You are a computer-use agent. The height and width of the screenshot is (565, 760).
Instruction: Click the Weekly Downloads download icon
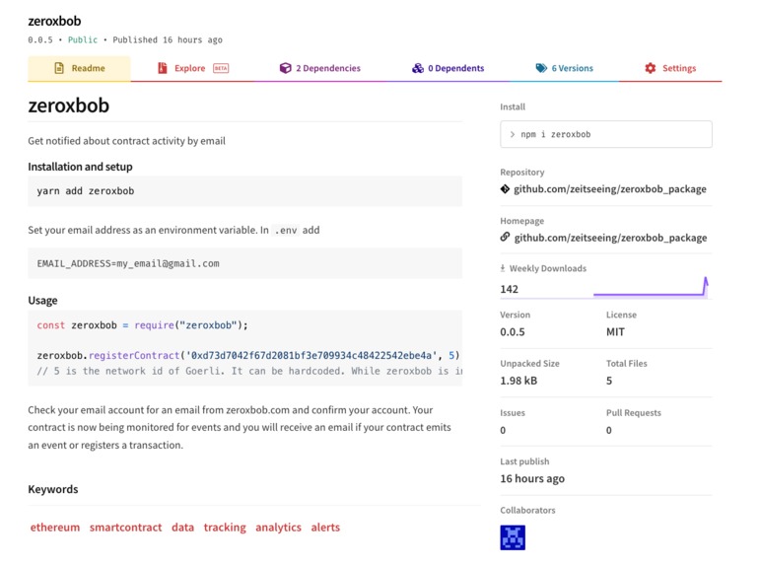click(503, 268)
